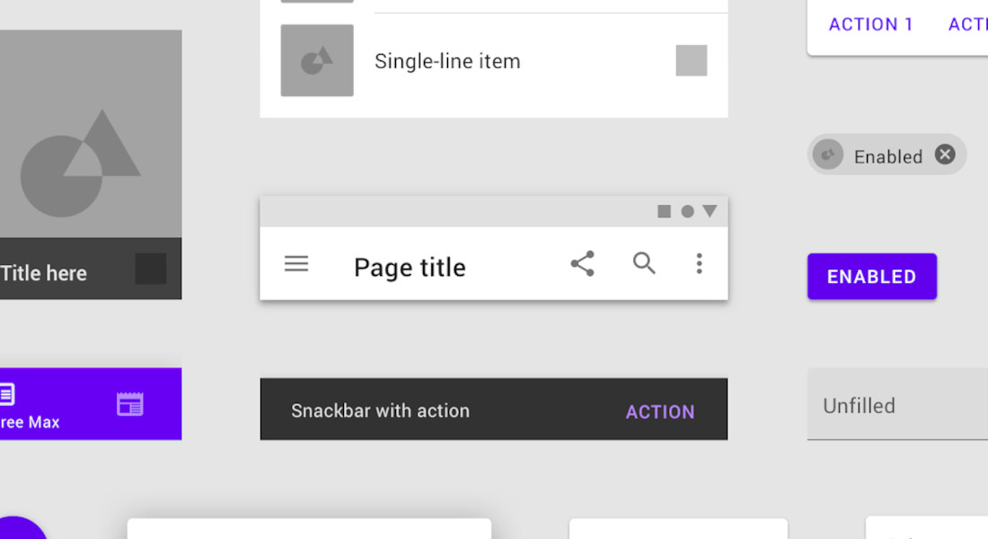Click the share icon in the app bar
This screenshot has height=539, width=988.
(582, 263)
